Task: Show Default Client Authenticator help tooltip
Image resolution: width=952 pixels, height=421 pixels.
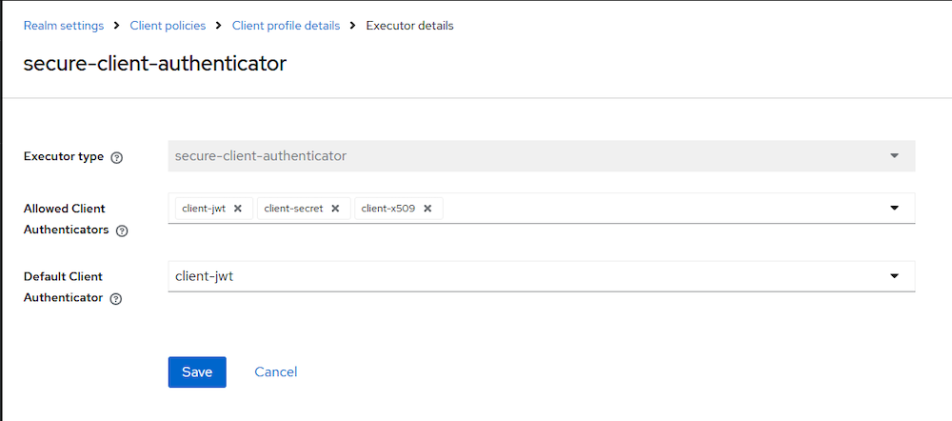Action: click(116, 299)
